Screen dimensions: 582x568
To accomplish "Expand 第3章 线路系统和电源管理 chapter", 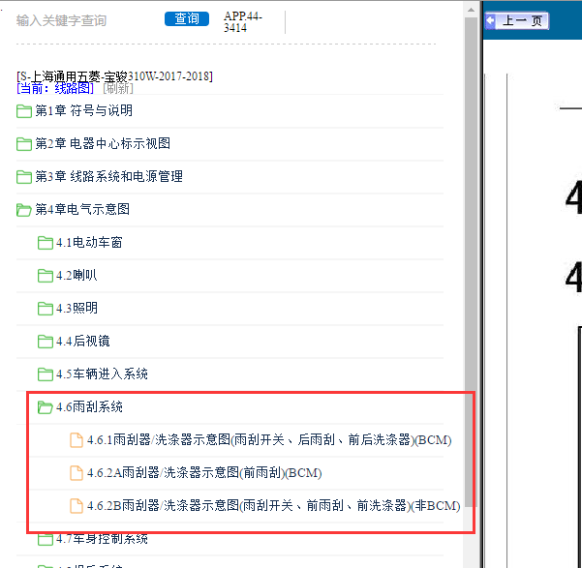I will pyautogui.click(x=109, y=177).
